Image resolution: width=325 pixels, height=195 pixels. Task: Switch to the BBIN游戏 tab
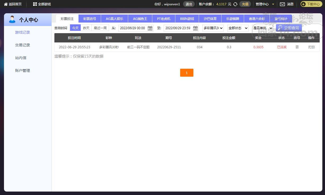(187, 19)
